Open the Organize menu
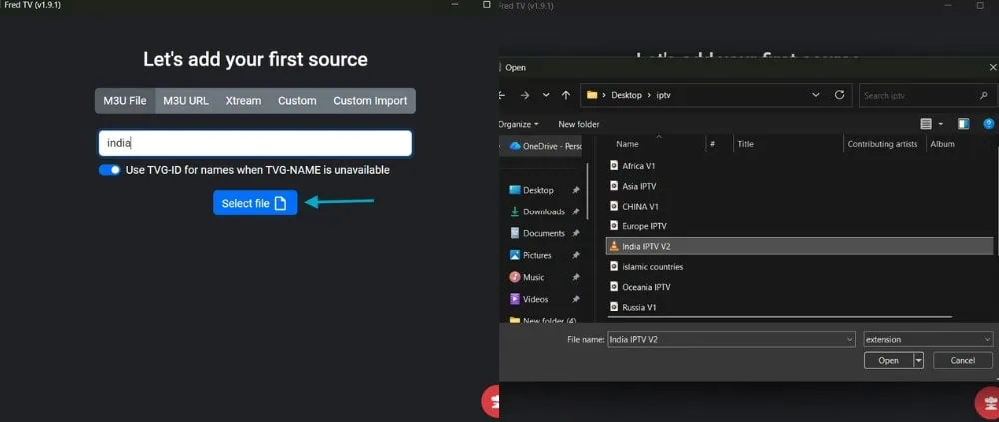 point(519,124)
